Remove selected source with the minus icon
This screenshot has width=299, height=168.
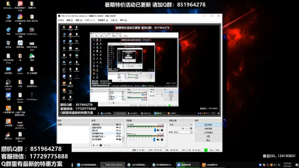point(97,145)
